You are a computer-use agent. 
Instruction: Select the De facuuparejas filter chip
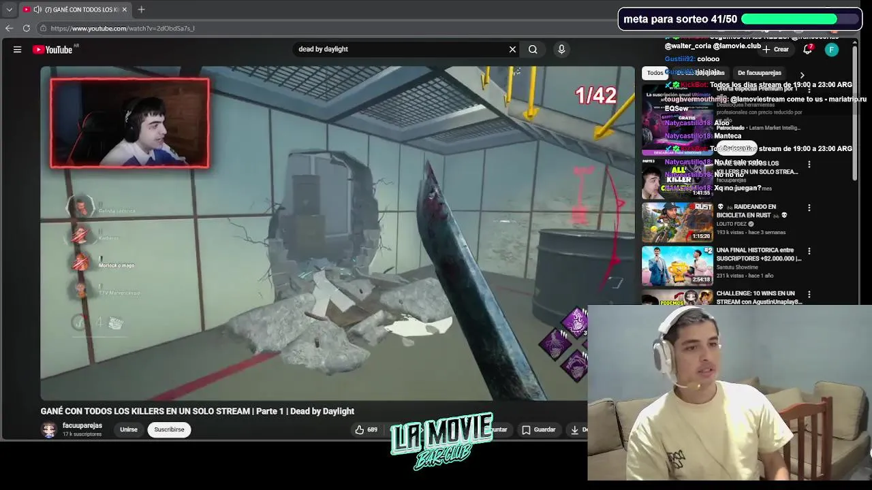point(759,73)
